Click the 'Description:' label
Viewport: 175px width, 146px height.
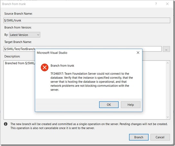(12, 56)
